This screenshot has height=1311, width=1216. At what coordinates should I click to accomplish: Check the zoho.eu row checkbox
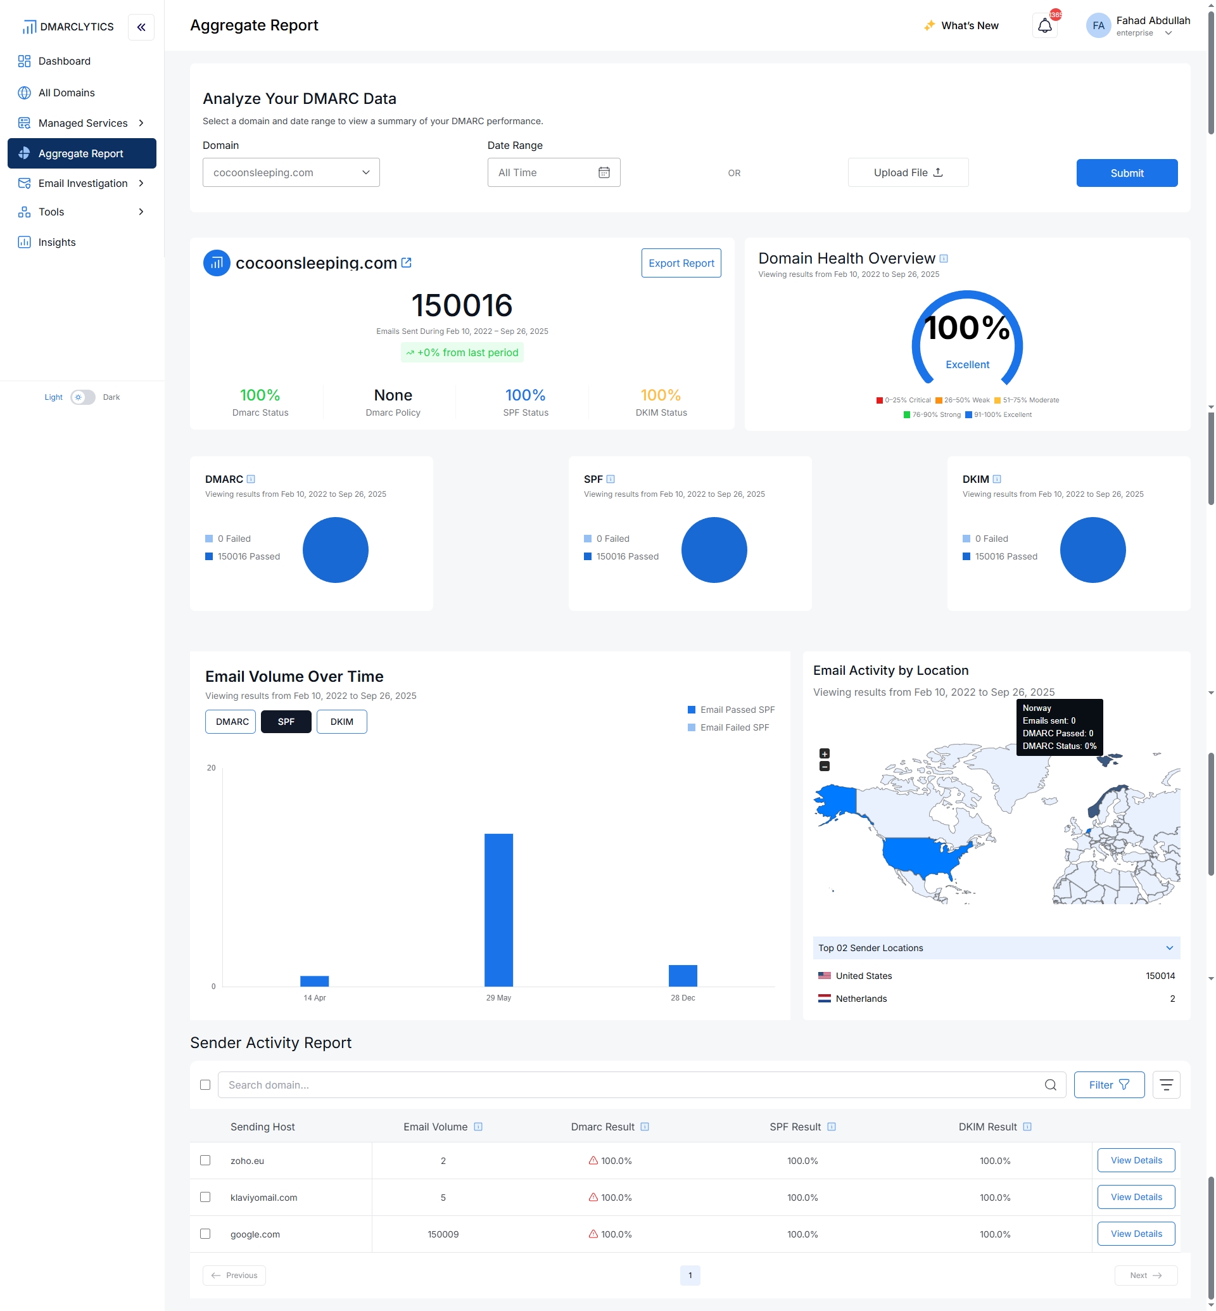[205, 1160]
